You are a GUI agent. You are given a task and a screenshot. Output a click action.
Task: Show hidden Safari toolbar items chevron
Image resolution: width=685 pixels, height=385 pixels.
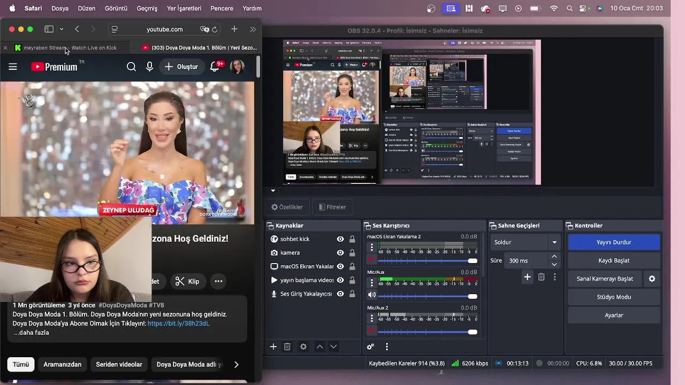253,29
